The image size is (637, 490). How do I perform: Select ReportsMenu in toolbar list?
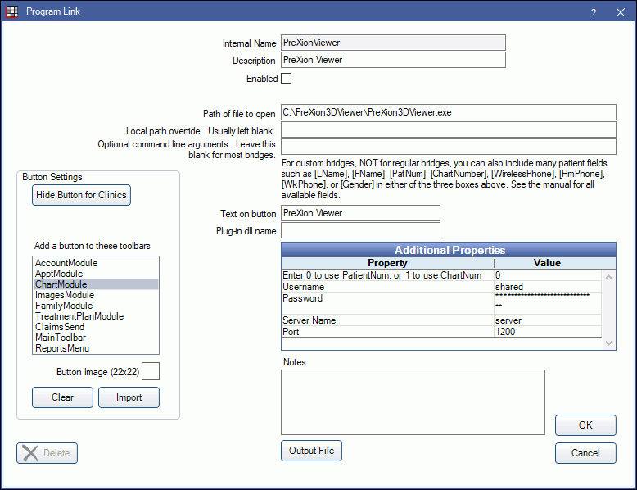click(96, 348)
